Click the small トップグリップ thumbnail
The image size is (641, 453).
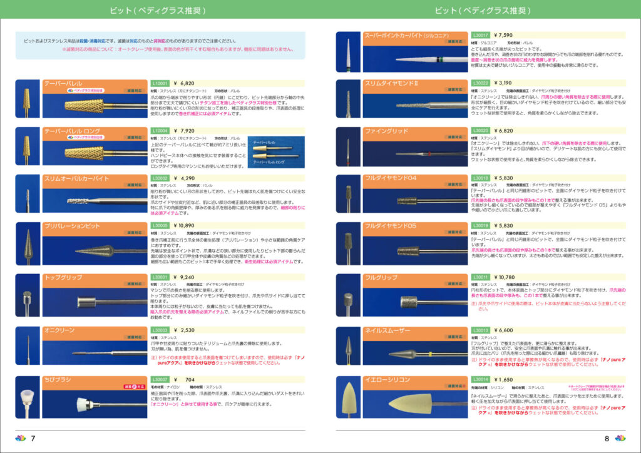(28, 295)
